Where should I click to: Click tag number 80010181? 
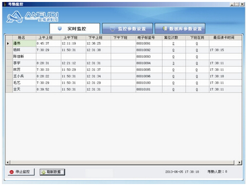tap(143, 89)
